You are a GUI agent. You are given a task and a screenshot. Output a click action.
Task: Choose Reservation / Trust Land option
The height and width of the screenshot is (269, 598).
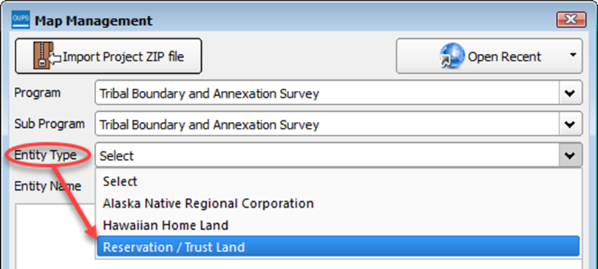(339, 247)
